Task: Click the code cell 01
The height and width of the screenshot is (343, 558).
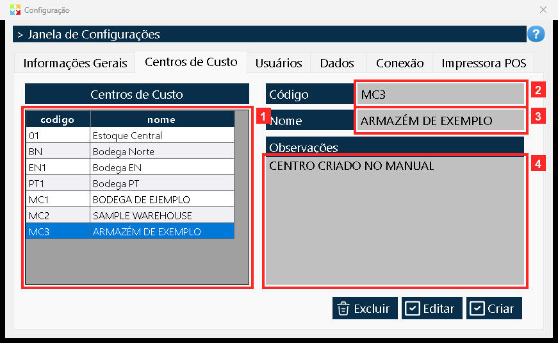Action: coord(58,135)
